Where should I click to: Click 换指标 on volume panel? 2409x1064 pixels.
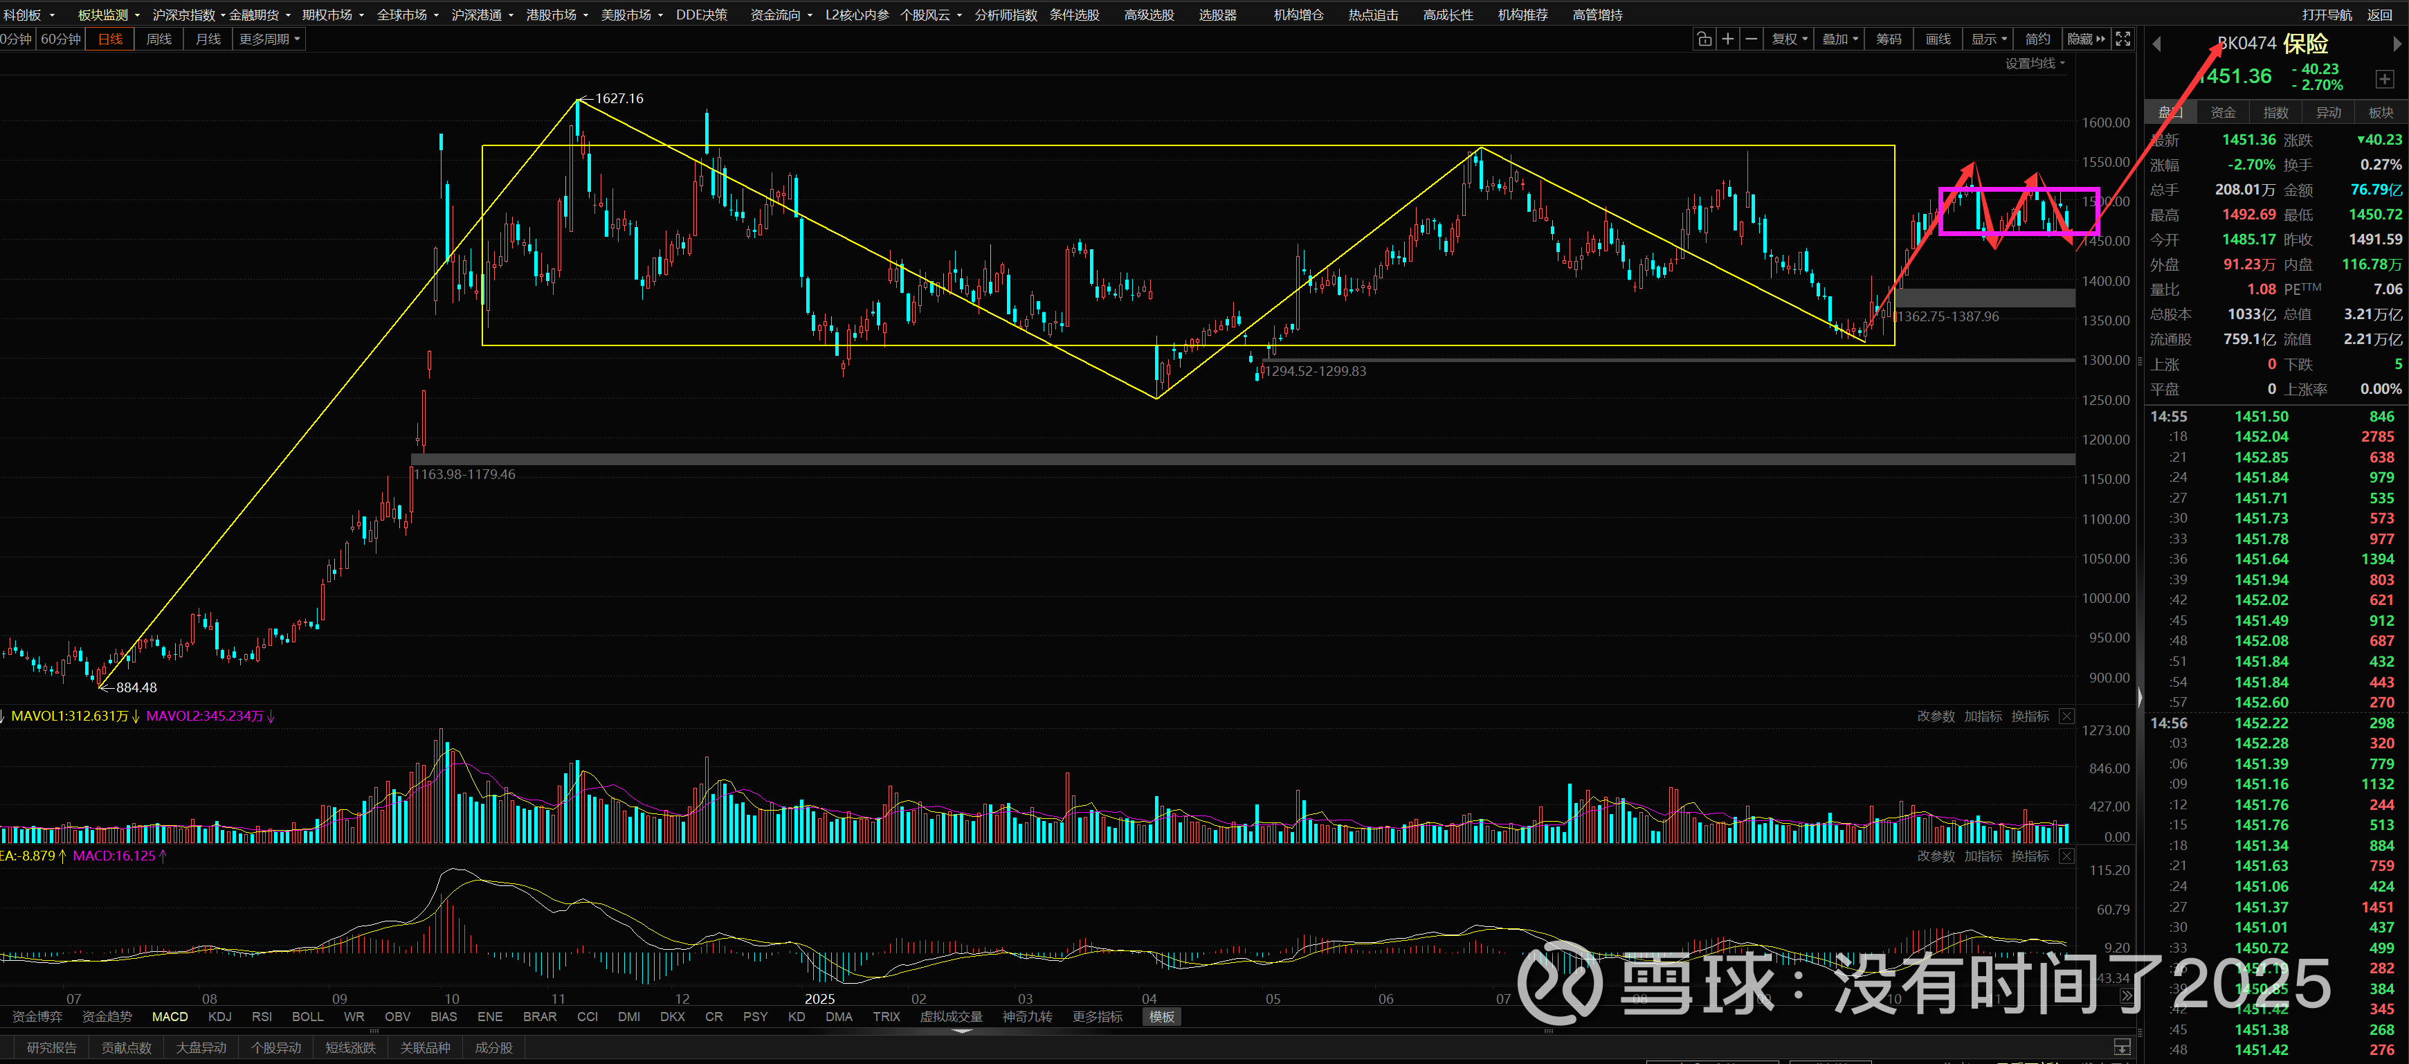[2029, 716]
